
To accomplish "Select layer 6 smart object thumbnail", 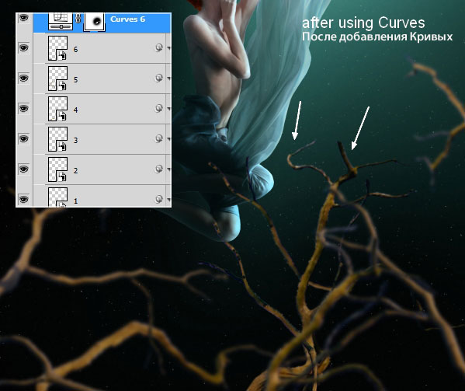I will 57,48.
